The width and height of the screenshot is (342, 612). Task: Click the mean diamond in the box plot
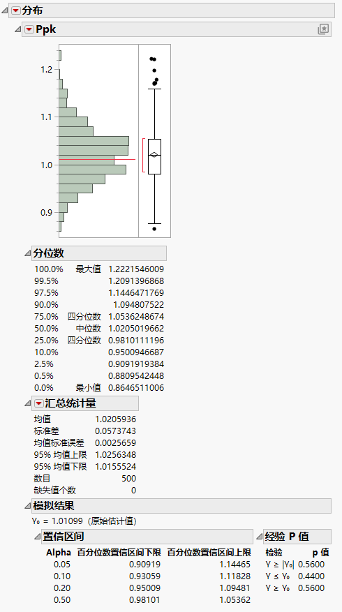[x=154, y=155]
